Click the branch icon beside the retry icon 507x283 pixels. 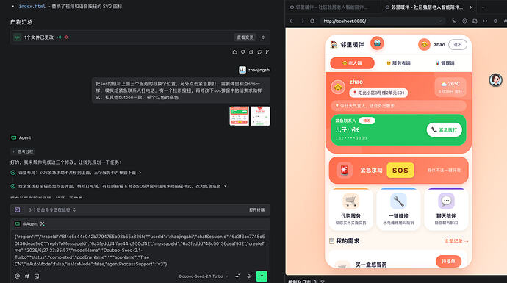coord(267,51)
